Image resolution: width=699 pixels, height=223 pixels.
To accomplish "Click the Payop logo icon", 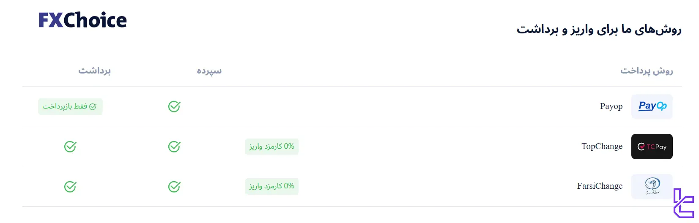I will coord(652,106).
